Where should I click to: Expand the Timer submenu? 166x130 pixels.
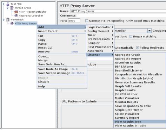pos(100,35)
